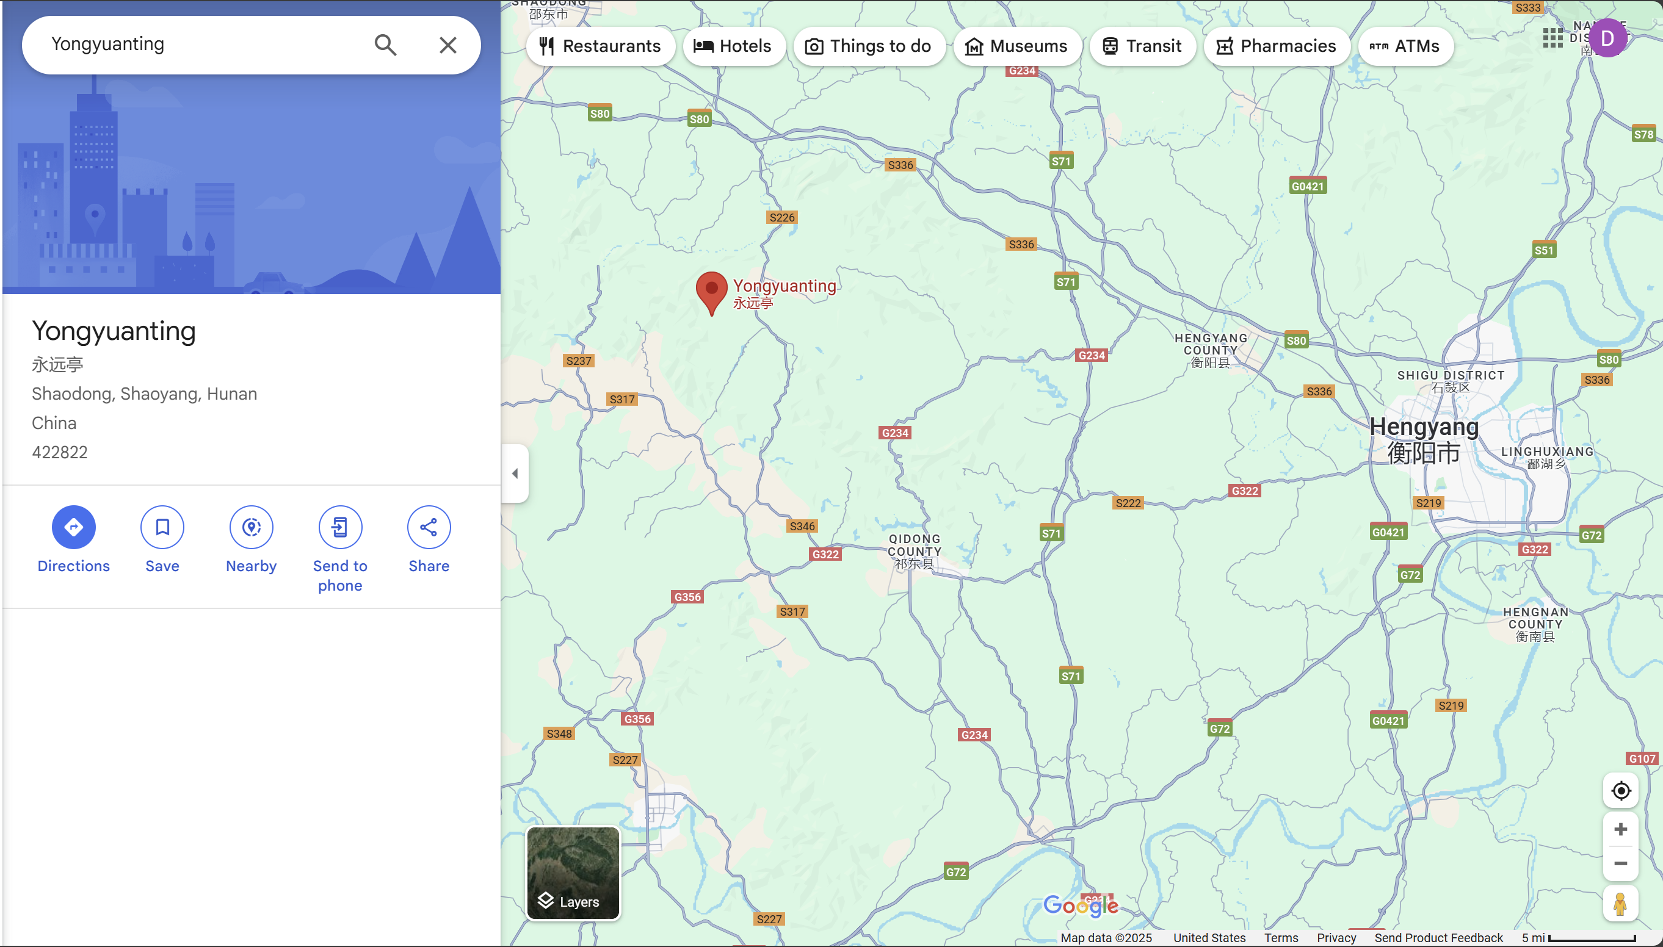Activate Street View pegman
This screenshot has width=1663, height=947.
(x=1620, y=904)
